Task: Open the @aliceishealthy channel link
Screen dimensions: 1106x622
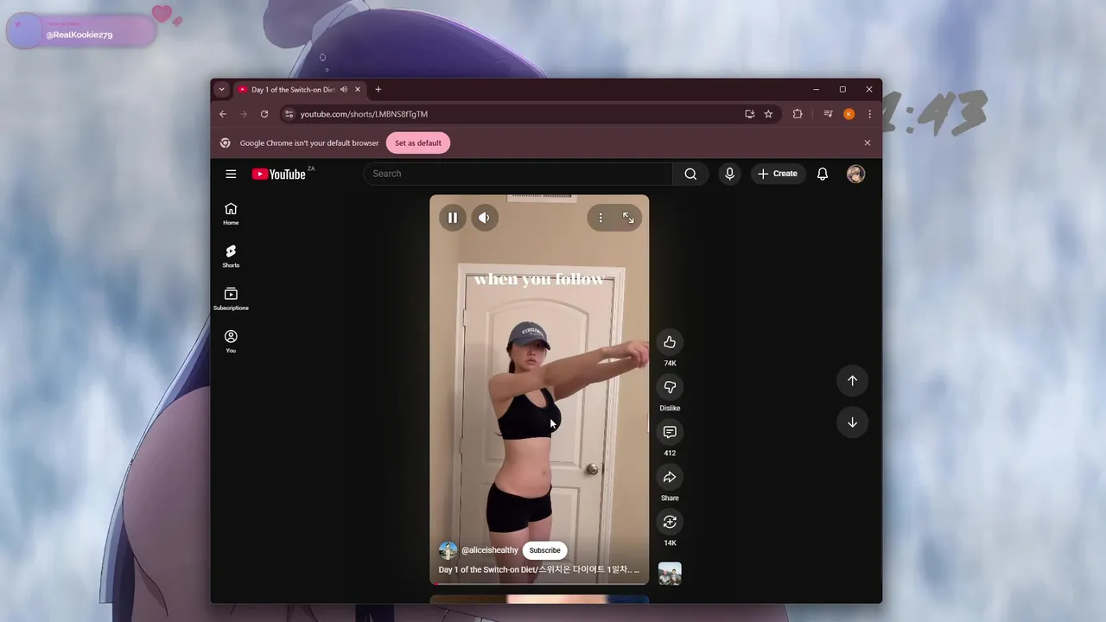Action: 490,550
